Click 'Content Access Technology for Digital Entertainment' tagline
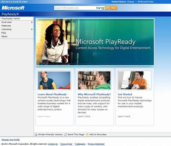171x146 pixels. click(x=113, y=48)
